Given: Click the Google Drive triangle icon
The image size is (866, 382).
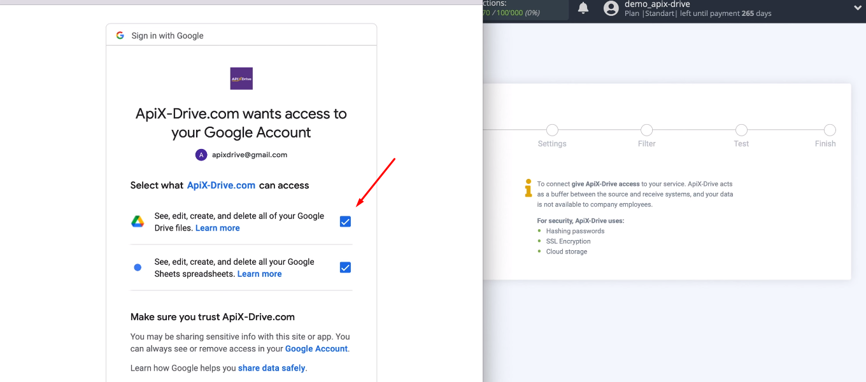Looking at the screenshot, I should tap(138, 221).
